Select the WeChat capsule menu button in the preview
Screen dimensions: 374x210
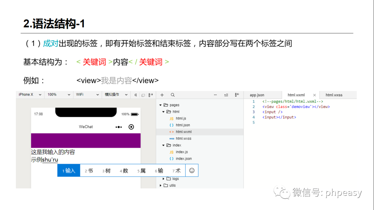(x=125, y=127)
